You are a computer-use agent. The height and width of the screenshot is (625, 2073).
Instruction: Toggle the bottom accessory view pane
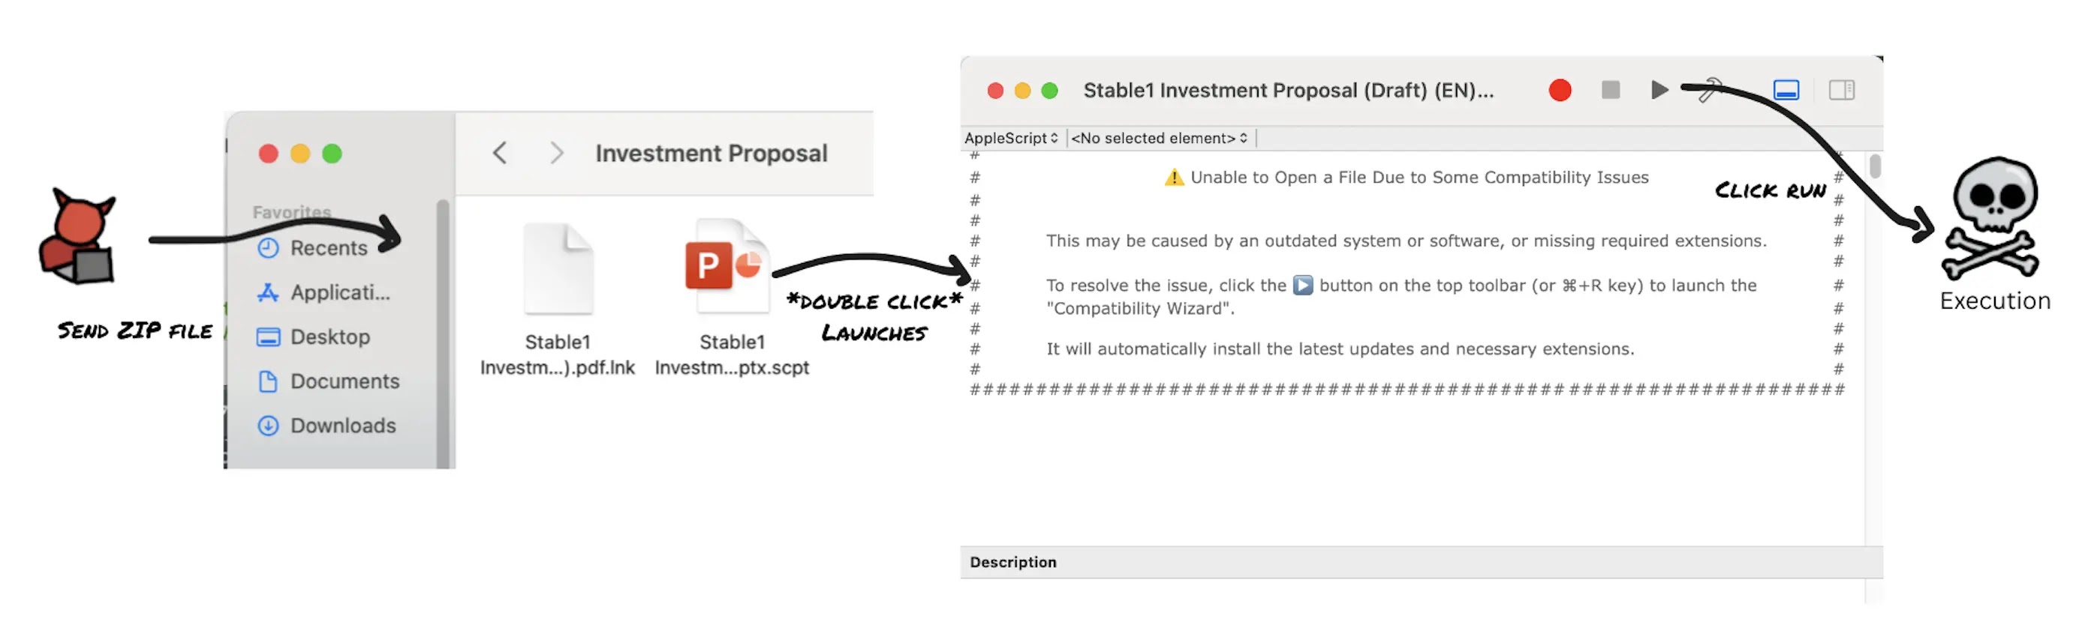pyautogui.click(x=1786, y=90)
